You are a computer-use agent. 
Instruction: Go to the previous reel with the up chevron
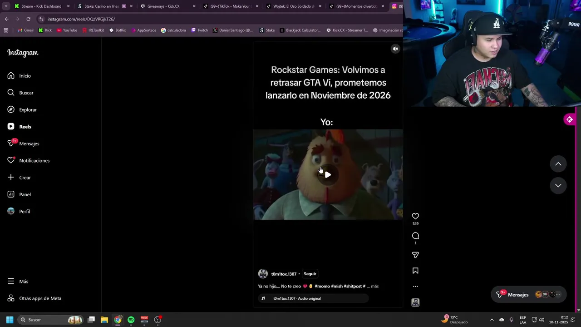point(558,164)
